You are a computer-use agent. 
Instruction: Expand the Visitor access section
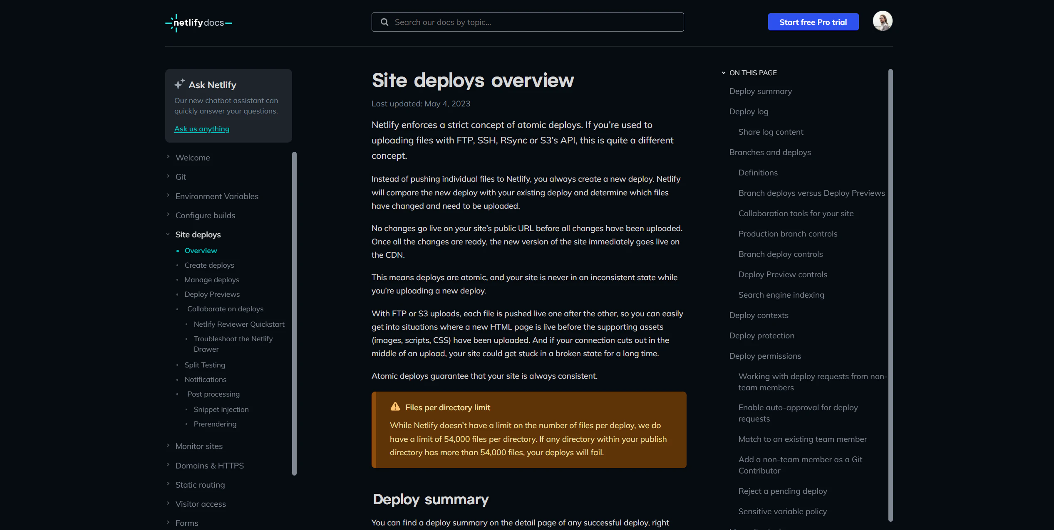(168, 503)
